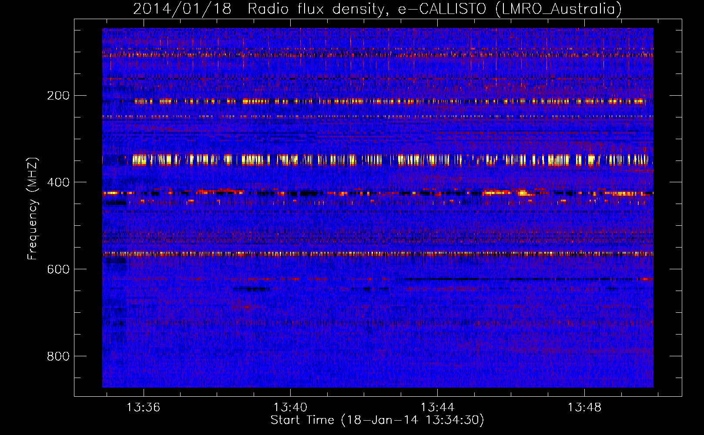Click the 13:36 time tick label
Screen dimensions: 704x435
coord(143,408)
